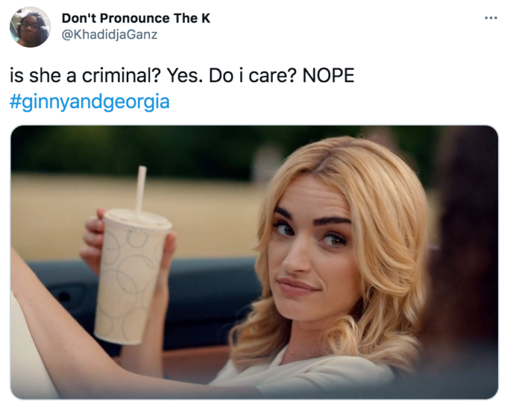This screenshot has width=510, height=410.
Task: Open the attached photo in the tweet
Action: (x=254, y=262)
